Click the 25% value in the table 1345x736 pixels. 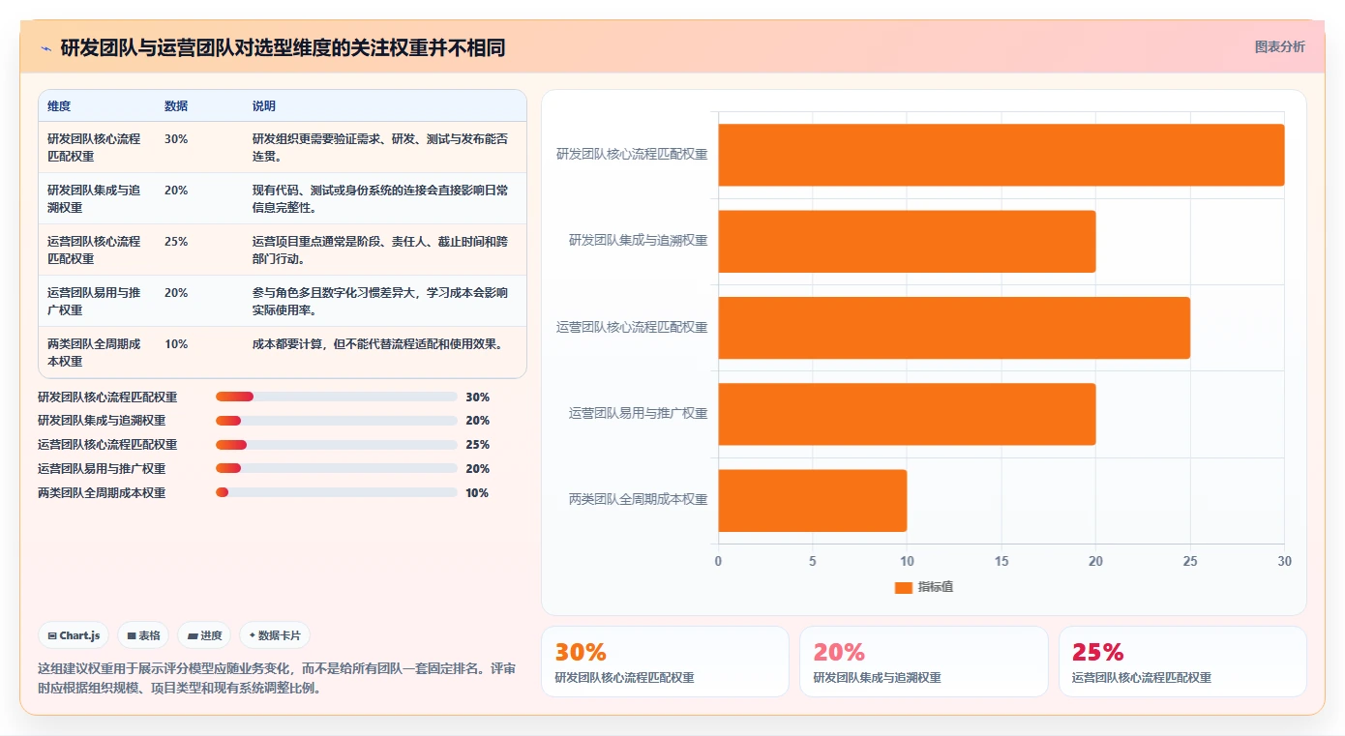coord(176,242)
